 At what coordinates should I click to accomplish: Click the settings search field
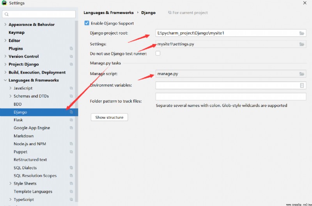coord(39,14)
